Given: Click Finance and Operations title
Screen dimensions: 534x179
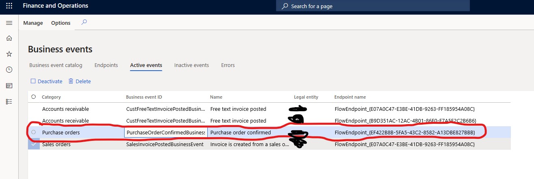Looking at the screenshot, I should 56,6.
